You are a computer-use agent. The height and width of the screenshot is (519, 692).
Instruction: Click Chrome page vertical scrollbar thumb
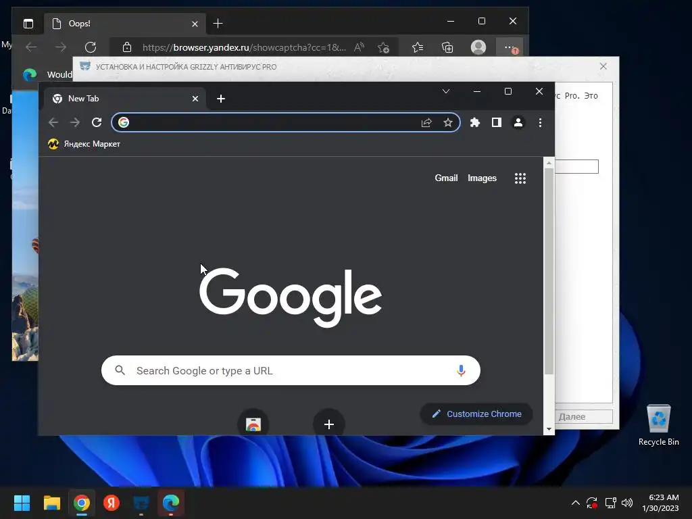pos(549,270)
